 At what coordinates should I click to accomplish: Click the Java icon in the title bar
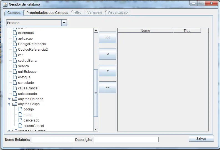coord(5,4)
